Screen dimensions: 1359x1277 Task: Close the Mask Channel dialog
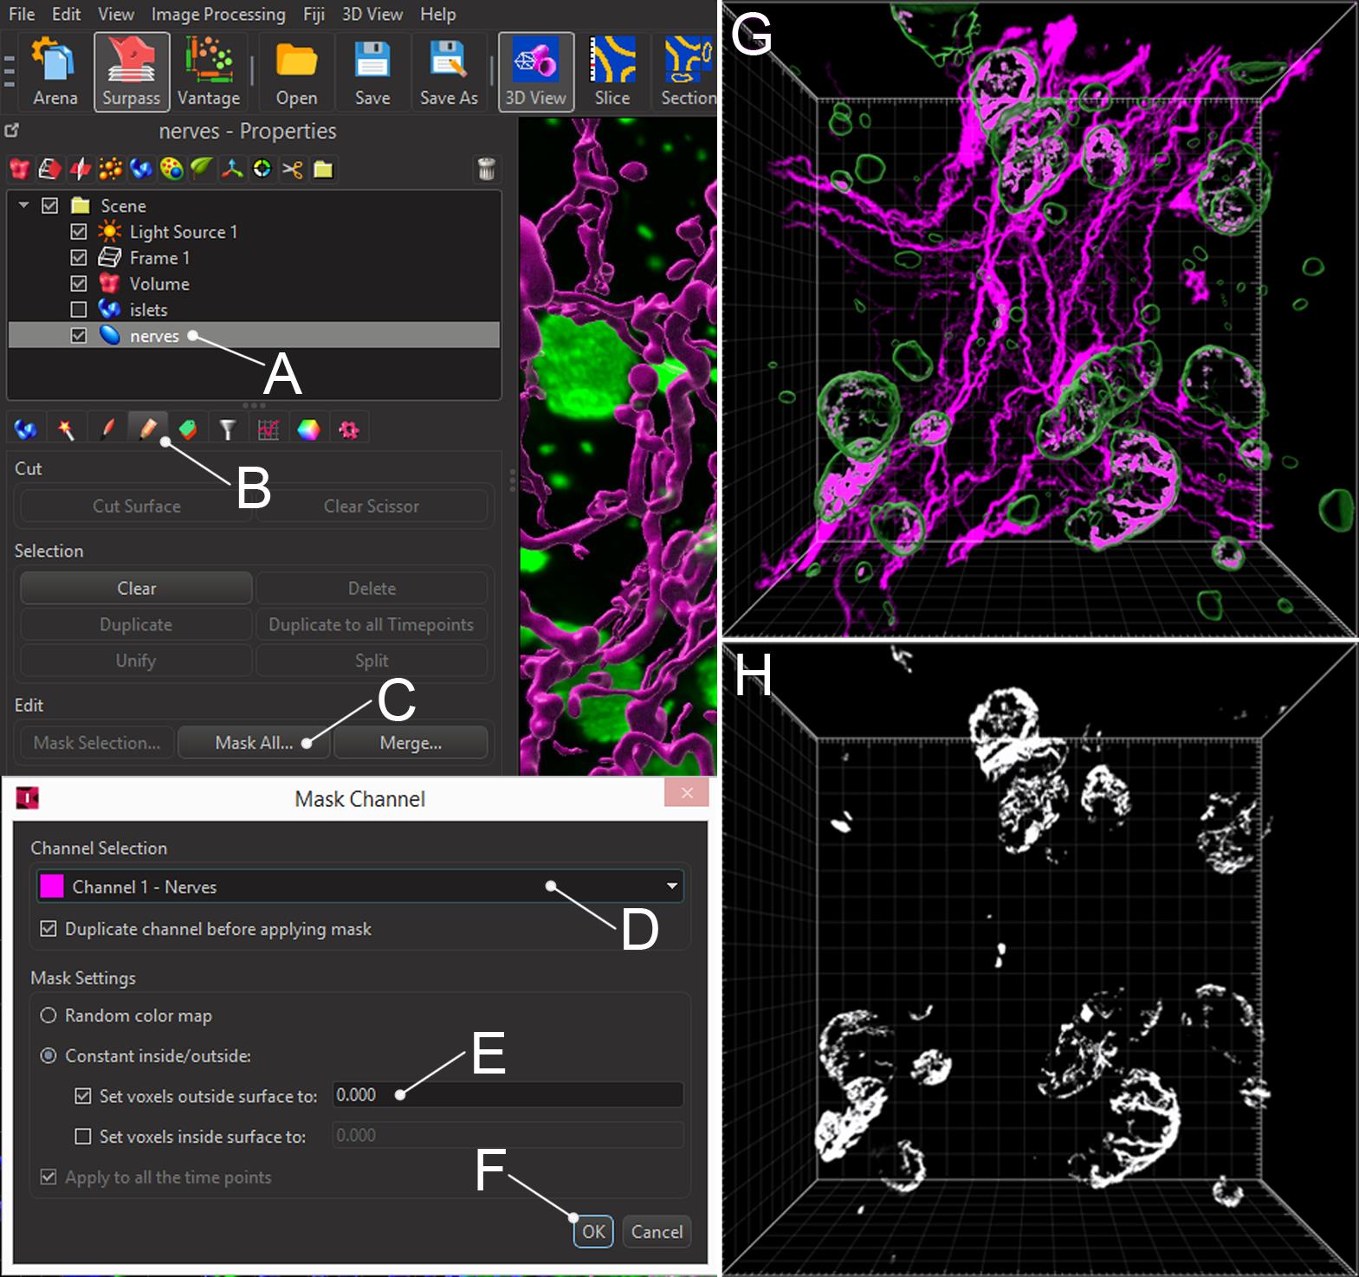(687, 793)
